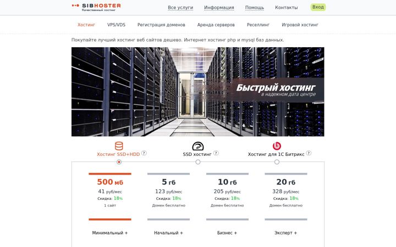
Task: Select the Бизнес + tariff
Action: pyautogui.click(x=227, y=233)
